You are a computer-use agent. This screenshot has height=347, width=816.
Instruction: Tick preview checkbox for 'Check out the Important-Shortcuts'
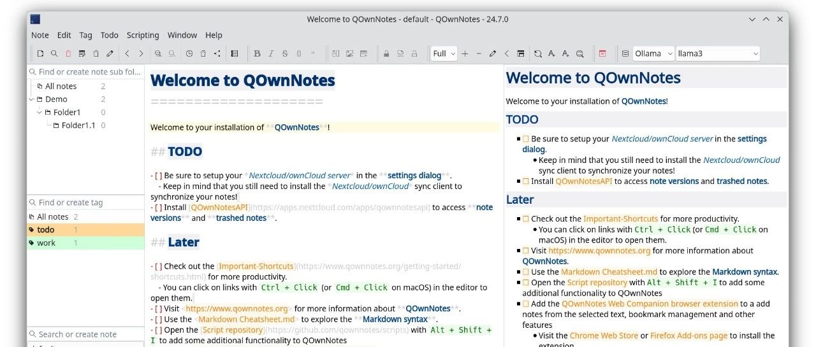(526, 219)
